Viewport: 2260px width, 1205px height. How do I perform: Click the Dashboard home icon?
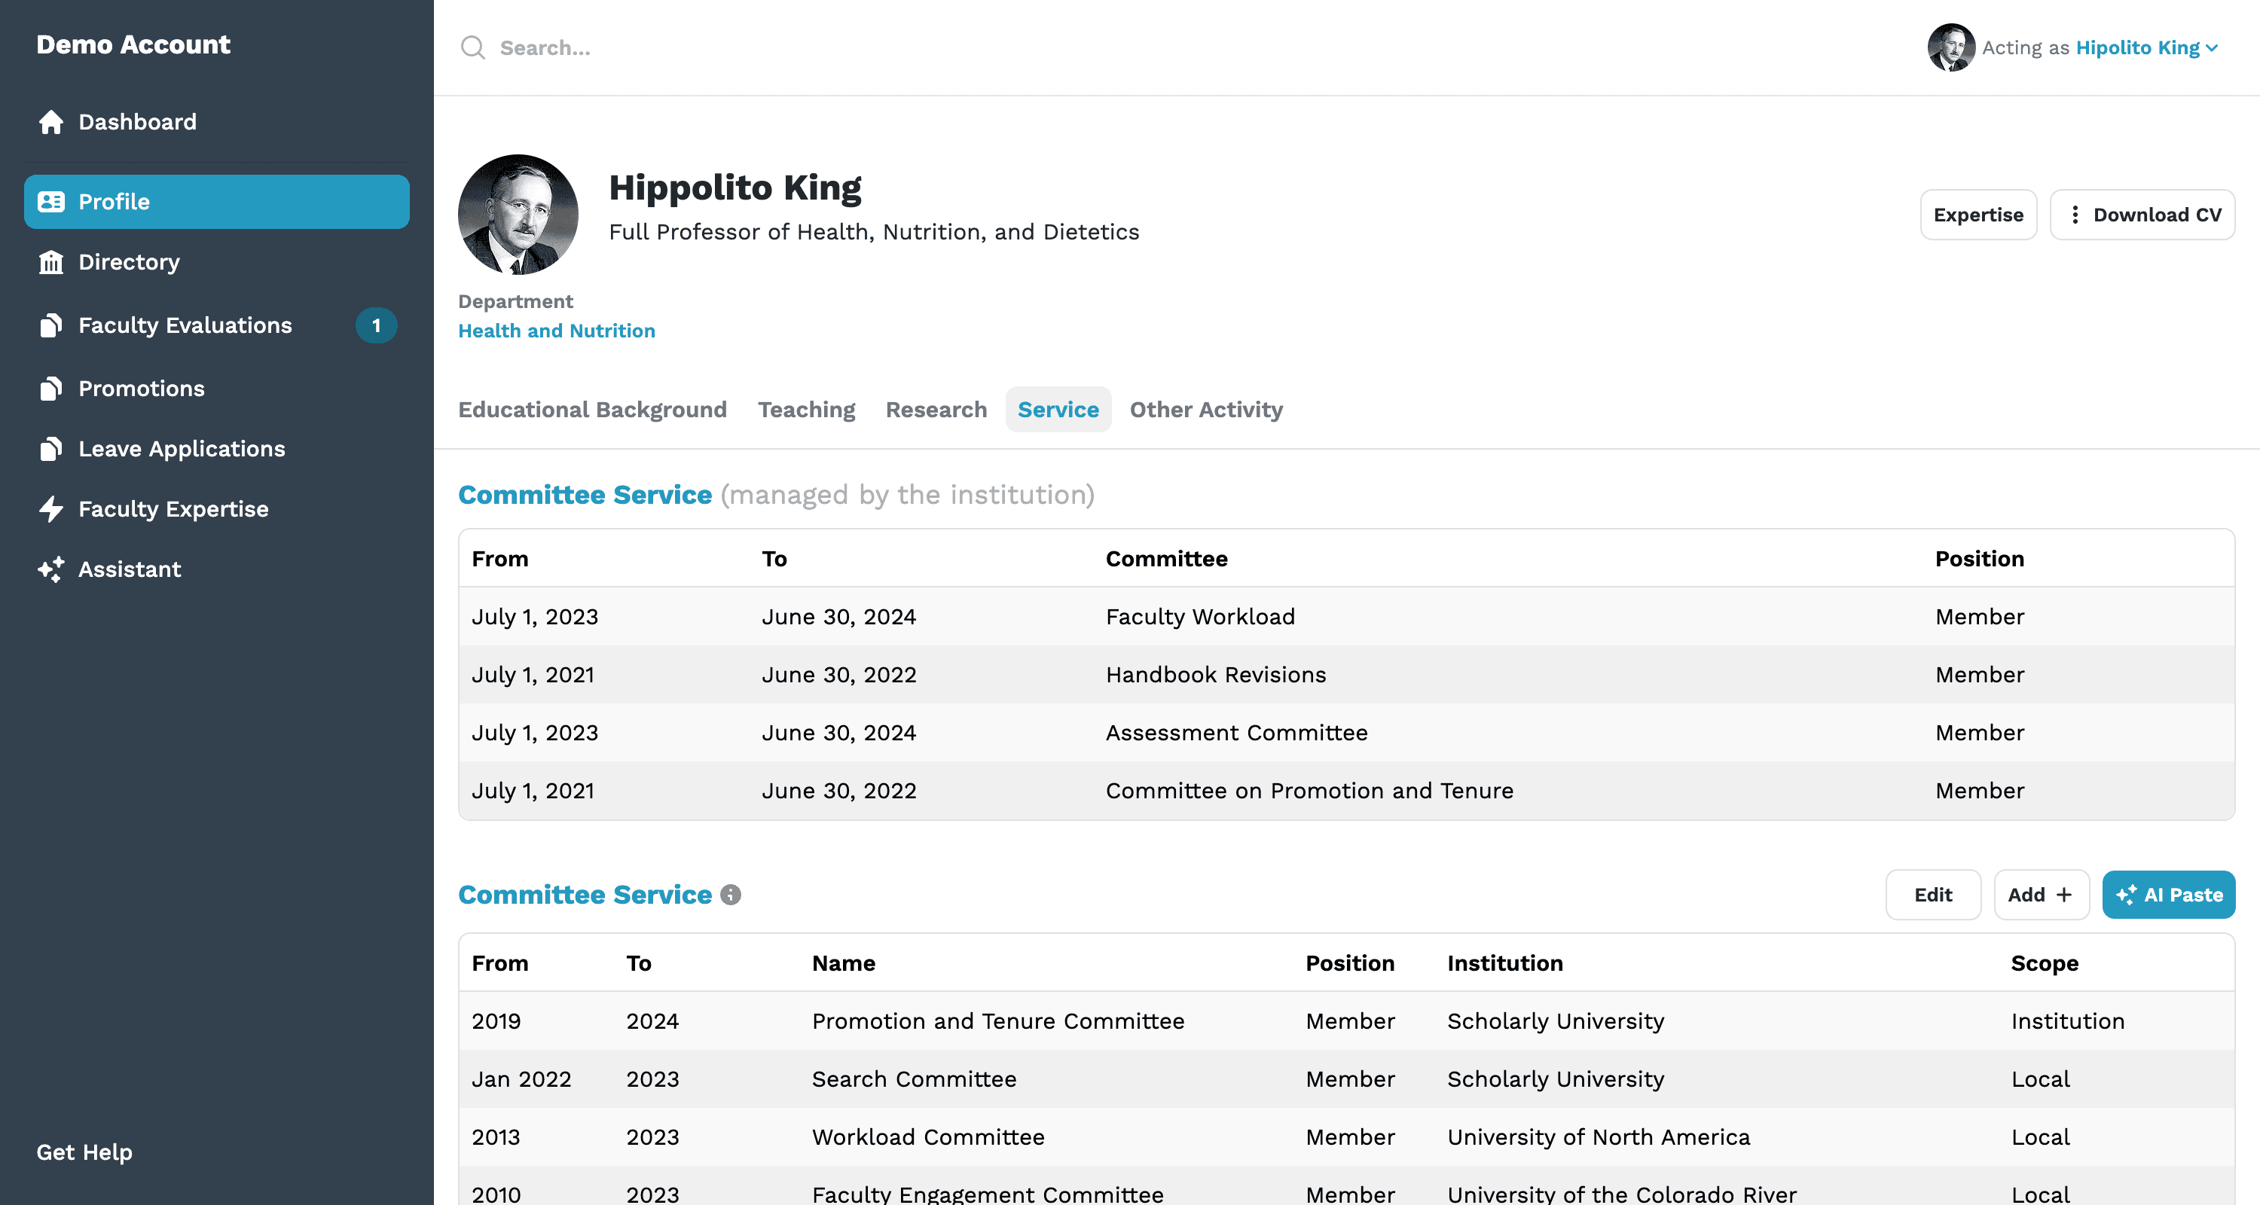coord(51,122)
